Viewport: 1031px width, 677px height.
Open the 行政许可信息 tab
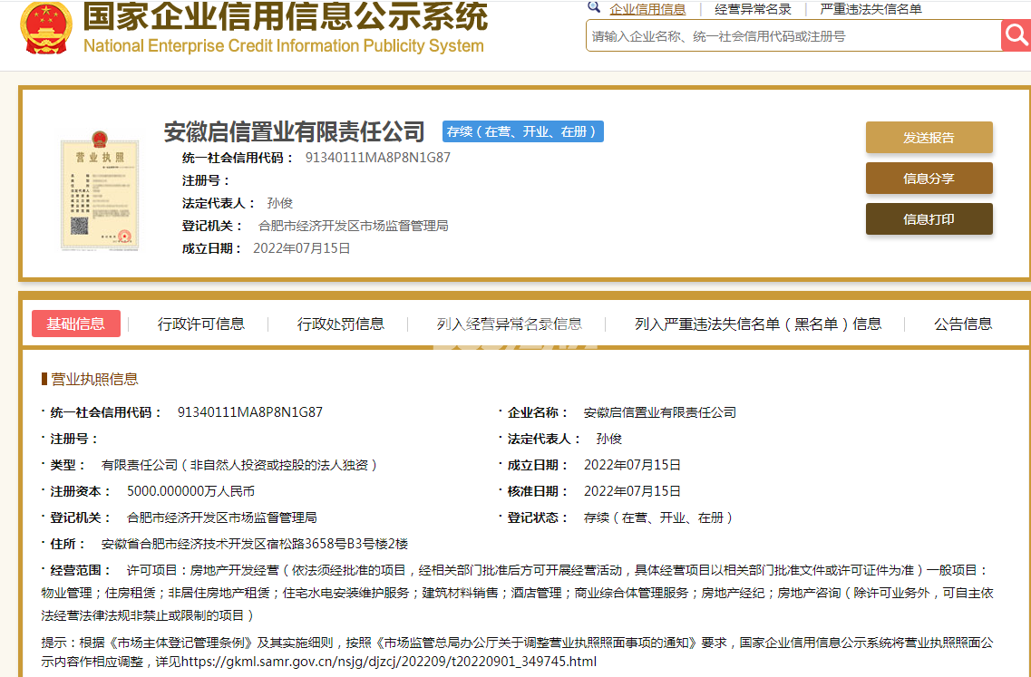(x=201, y=324)
